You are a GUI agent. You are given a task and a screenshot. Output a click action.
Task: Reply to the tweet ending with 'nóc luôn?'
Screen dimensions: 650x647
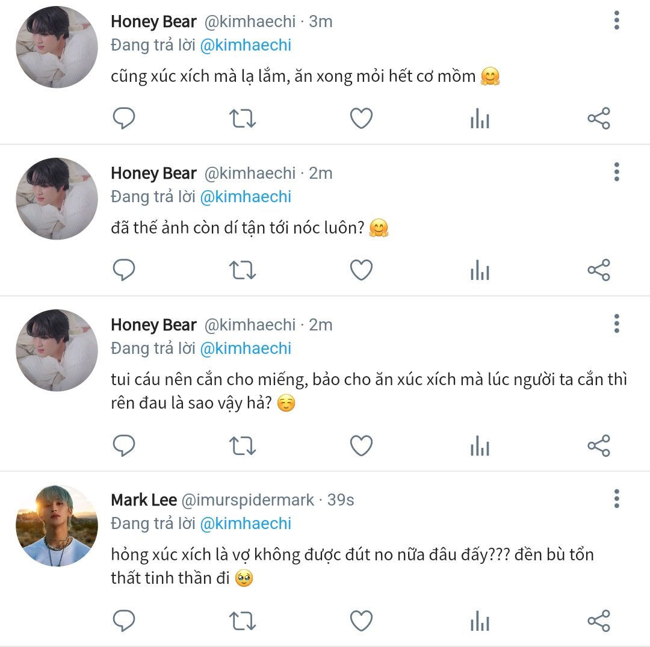[x=124, y=270]
